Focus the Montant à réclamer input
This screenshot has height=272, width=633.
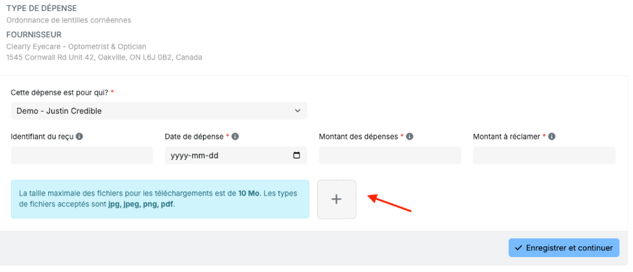[544, 156]
